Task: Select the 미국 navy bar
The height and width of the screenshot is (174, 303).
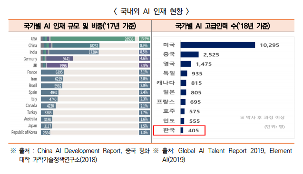Action: point(218,45)
